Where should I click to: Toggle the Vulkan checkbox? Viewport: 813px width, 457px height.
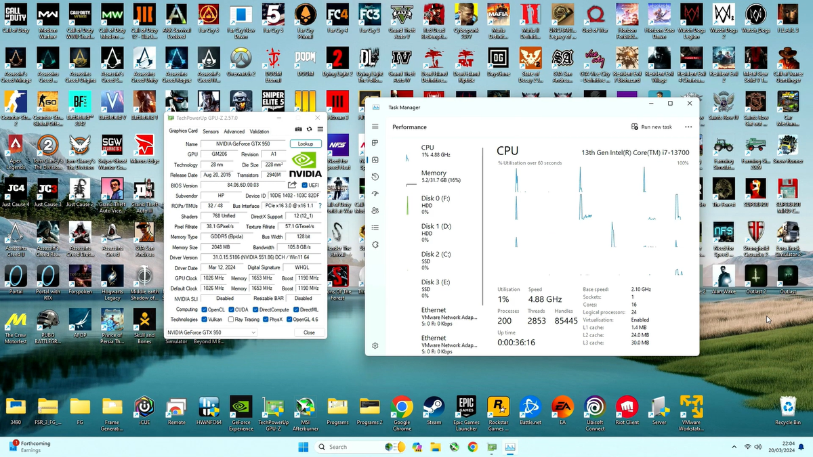point(205,319)
